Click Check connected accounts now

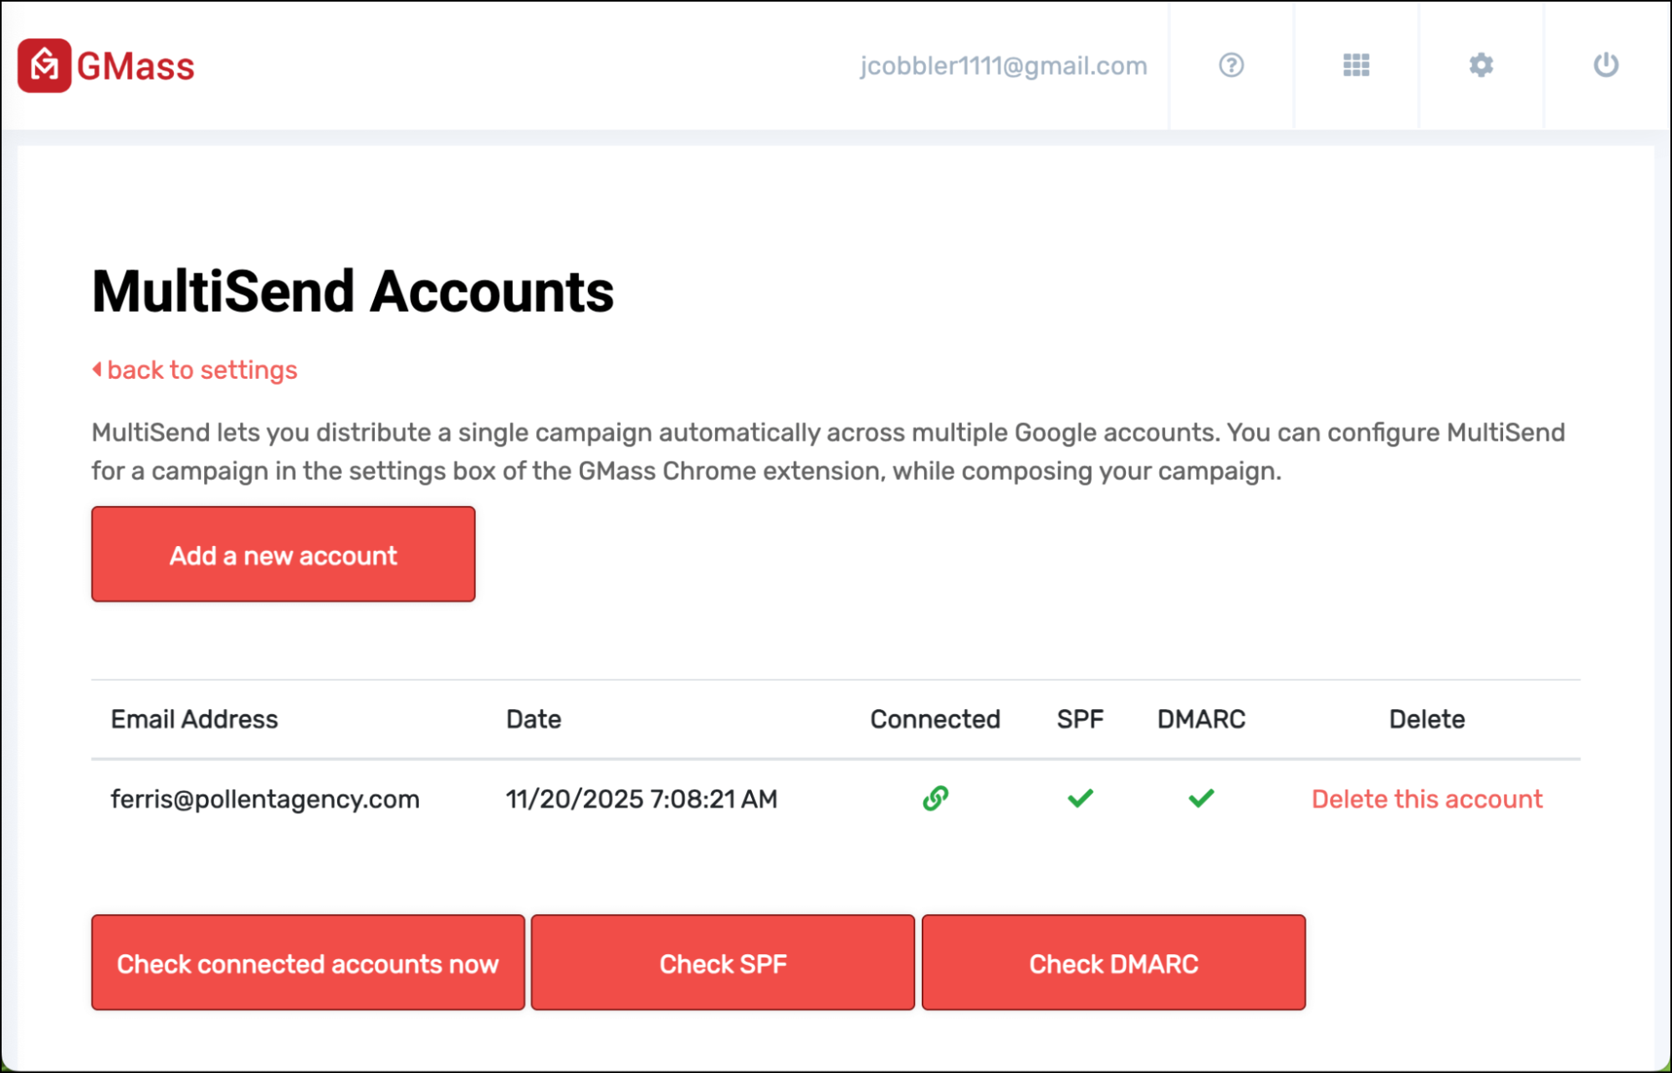tap(308, 963)
